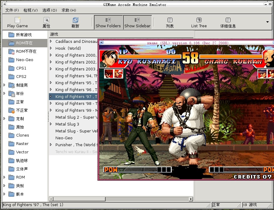274x210 pixels.
Task: Expand the 类别 tree node
Action: tap(4, 185)
